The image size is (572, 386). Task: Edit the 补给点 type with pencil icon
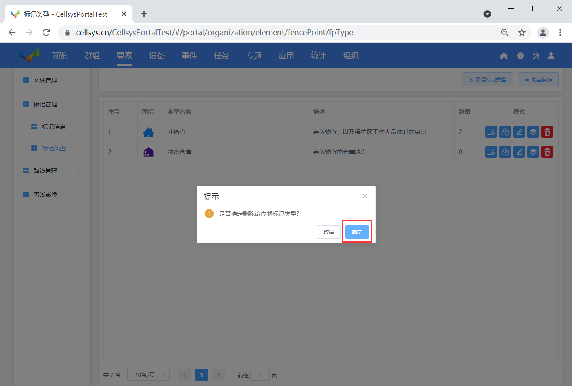tap(519, 132)
